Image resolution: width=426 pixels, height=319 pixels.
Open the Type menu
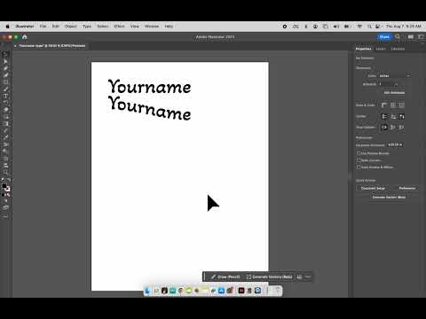(87, 27)
